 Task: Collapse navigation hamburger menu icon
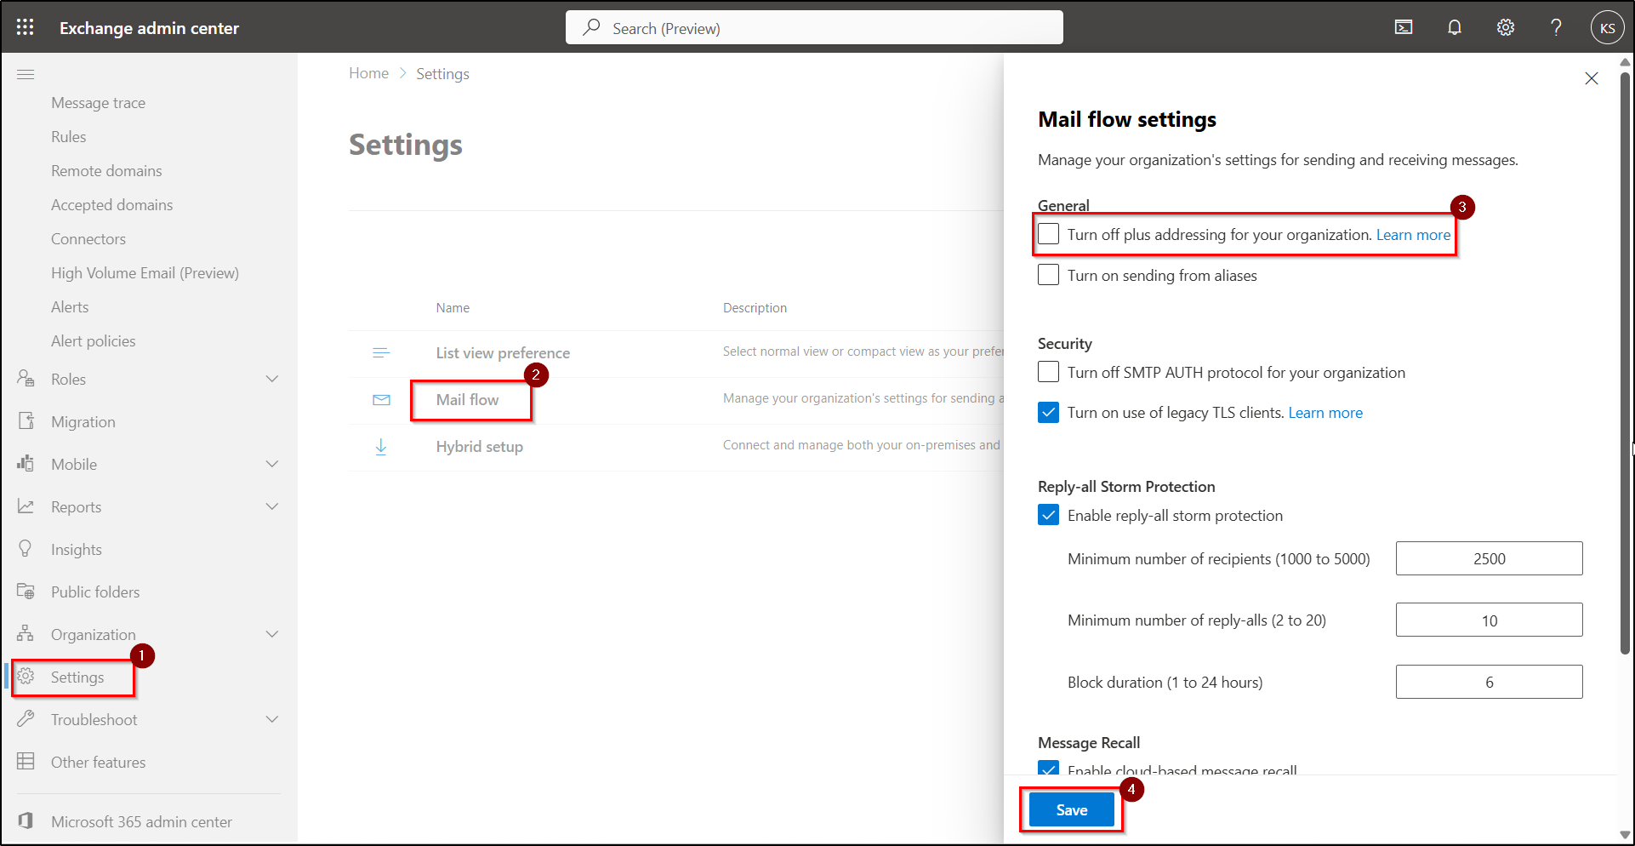point(26,74)
